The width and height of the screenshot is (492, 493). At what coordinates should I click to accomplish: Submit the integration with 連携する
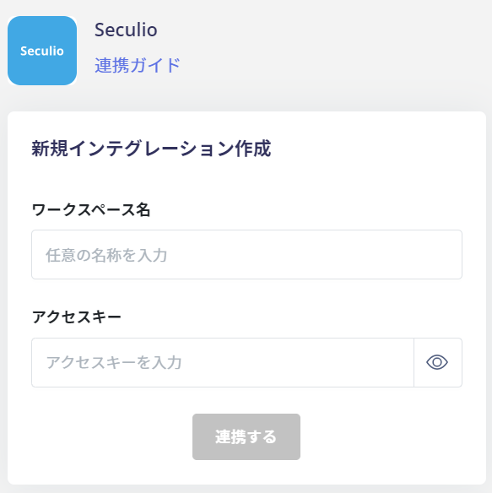pos(246,436)
